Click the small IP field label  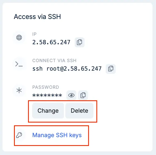[34, 34]
